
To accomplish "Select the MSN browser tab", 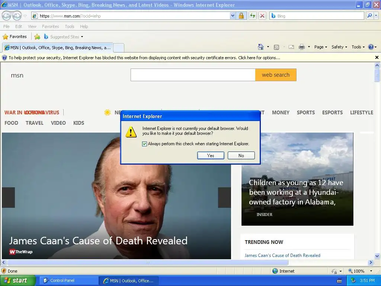I will [58, 48].
